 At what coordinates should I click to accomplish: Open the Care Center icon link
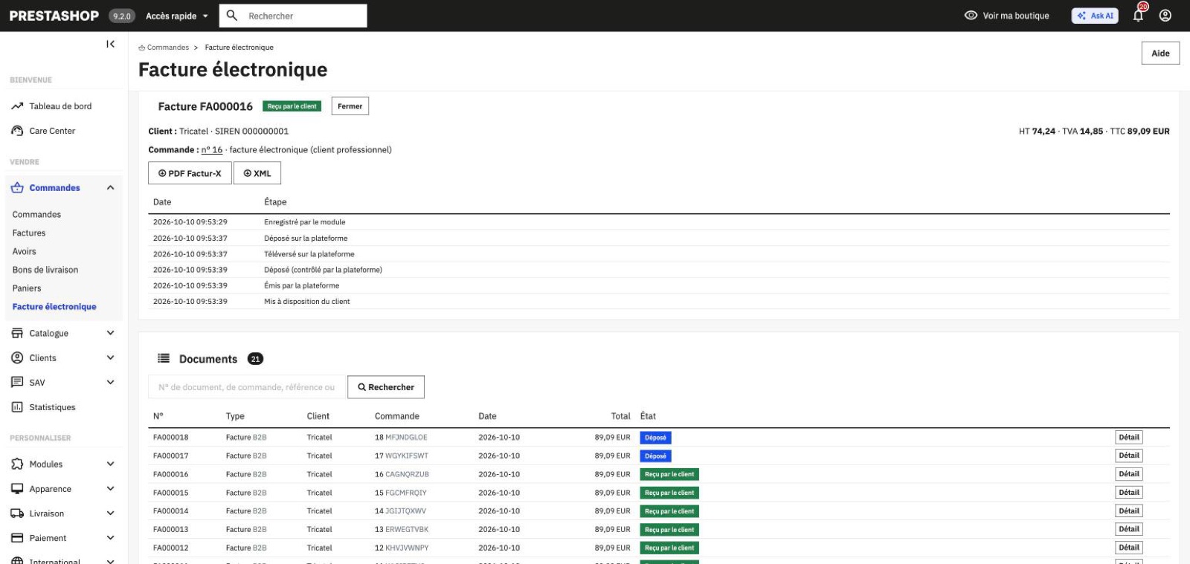point(17,131)
